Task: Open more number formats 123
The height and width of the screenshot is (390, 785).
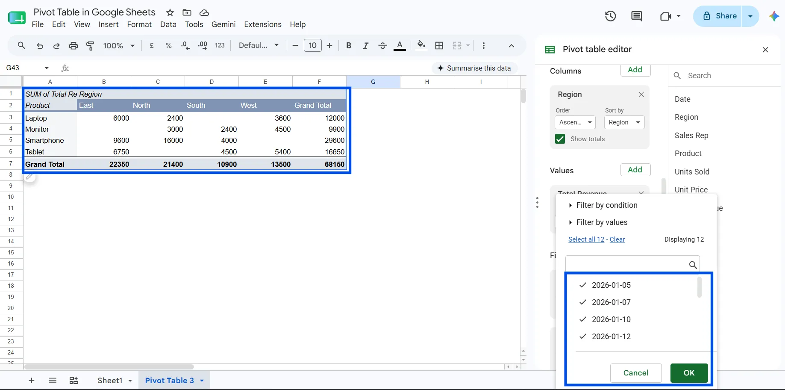Action: 220,45
